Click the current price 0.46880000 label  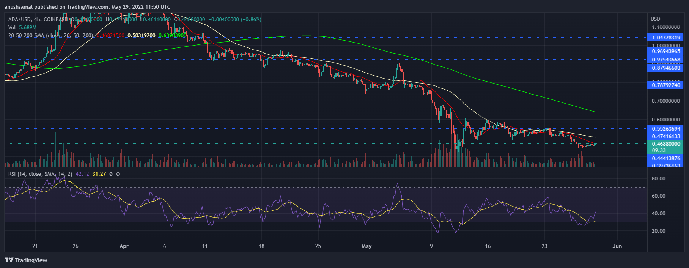click(x=666, y=144)
